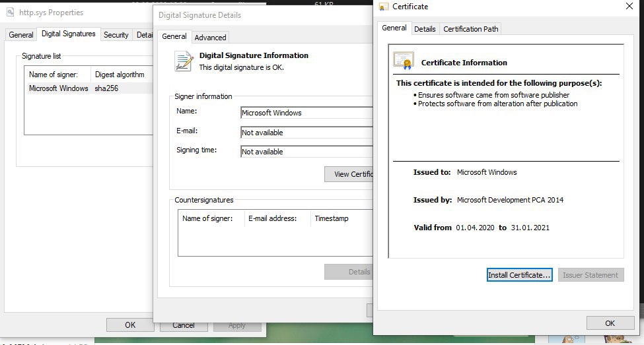Select the General tab of Certificate window
This screenshot has width=644, height=345.
394,28
